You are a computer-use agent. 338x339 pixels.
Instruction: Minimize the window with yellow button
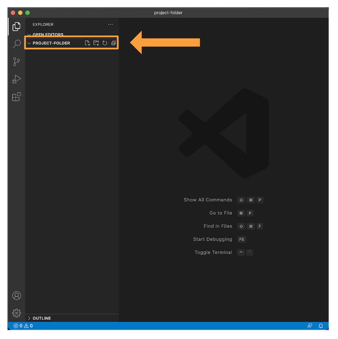coord(20,13)
